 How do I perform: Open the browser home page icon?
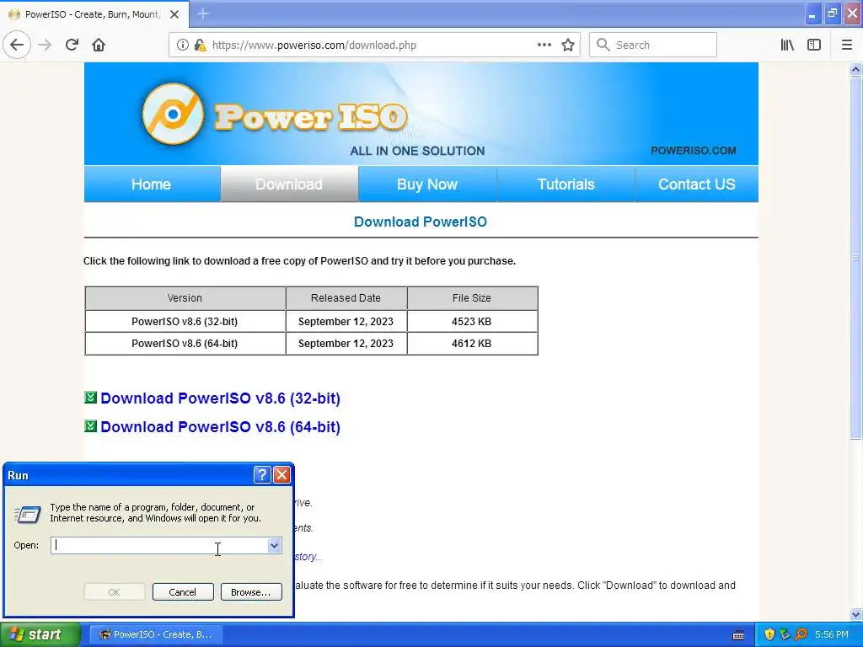tap(99, 45)
